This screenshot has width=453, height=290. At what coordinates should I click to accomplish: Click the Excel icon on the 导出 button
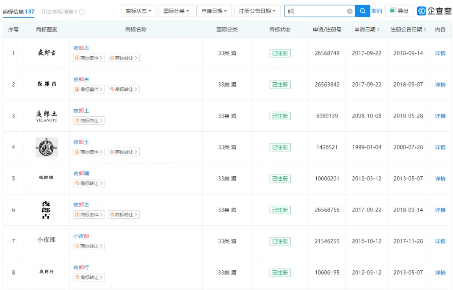pyautogui.click(x=392, y=10)
